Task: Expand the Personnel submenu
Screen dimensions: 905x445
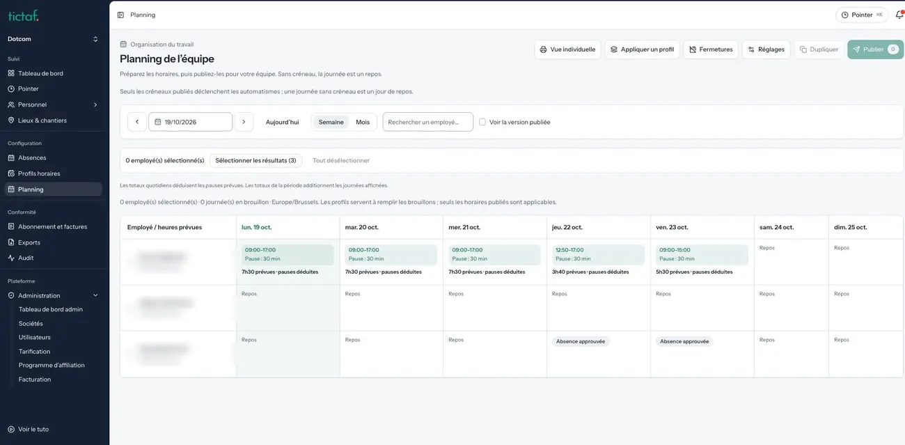Action: (54, 104)
